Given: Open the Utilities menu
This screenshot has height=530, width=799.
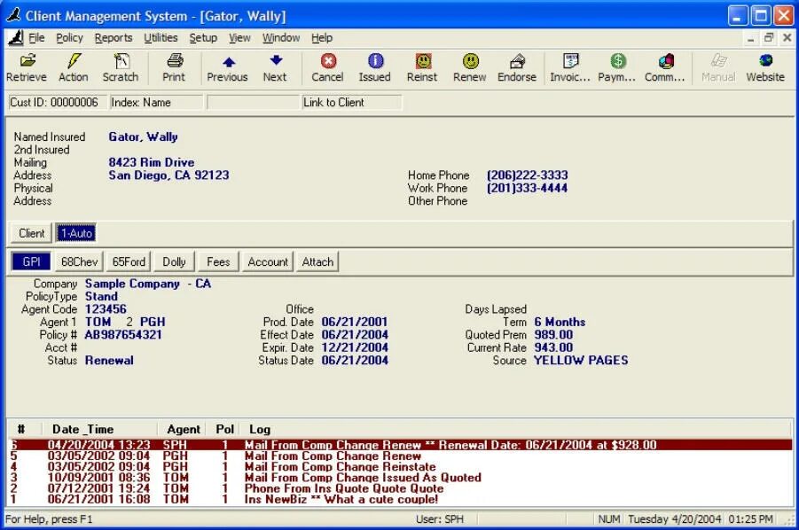Looking at the screenshot, I should (x=161, y=38).
